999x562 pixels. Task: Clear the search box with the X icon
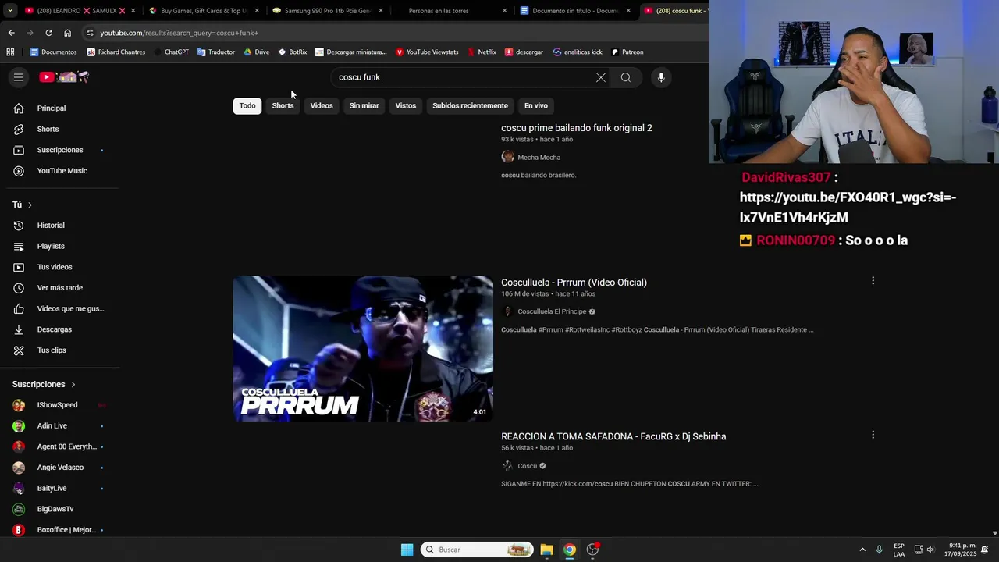[x=601, y=77]
